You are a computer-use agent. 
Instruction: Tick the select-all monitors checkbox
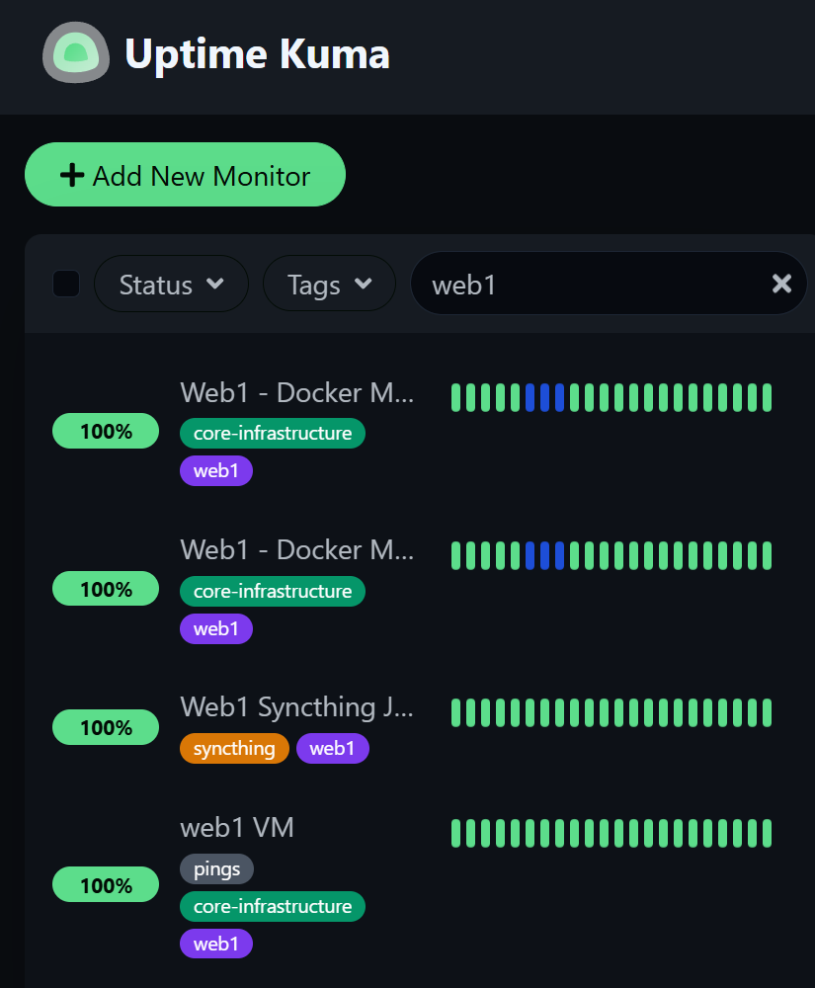(66, 284)
